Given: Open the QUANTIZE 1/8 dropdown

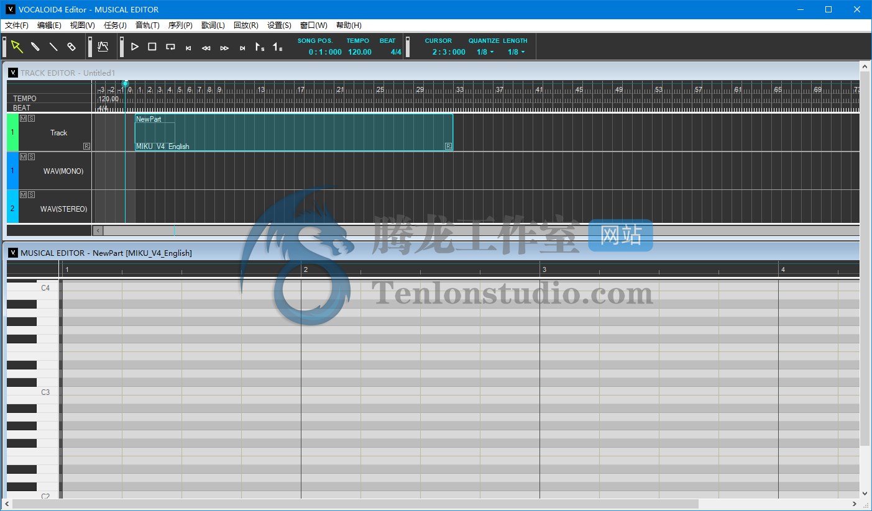Looking at the screenshot, I should point(485,52).
